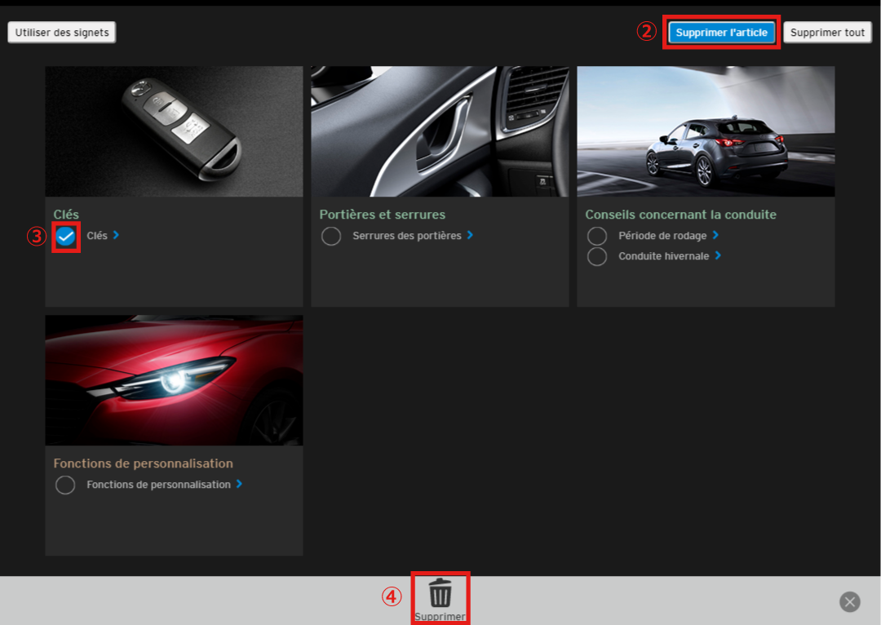Click the Supprimer trash can icon
Image resolution: width=881 pixels, height=625 pixels.
pos(440,593)
